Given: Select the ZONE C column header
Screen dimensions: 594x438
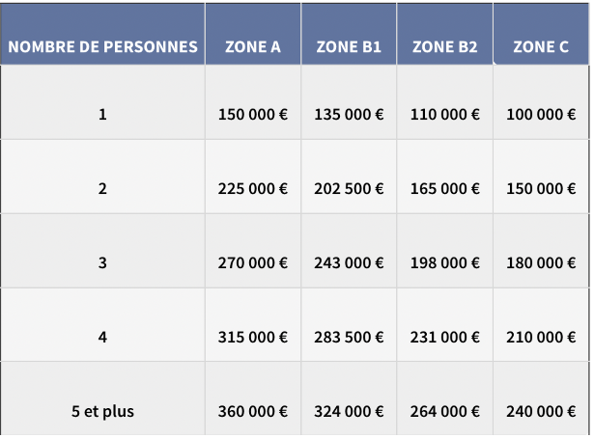Looking at the screenshot, I should point(541,46).
